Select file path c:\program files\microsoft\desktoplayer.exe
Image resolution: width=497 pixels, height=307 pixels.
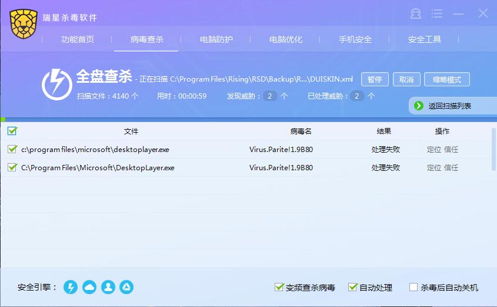tap(95, 149)
